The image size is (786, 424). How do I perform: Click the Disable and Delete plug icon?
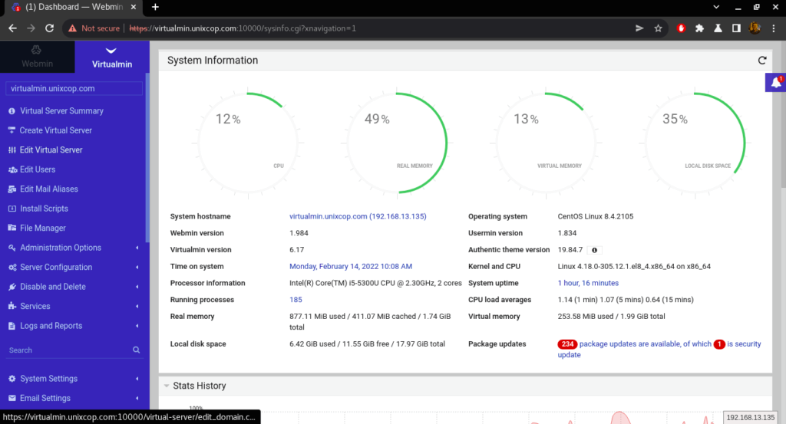click(12, 287)
